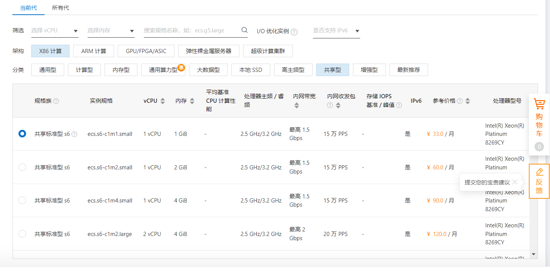The height and width of the screenshot is (271, 550).
Task: Select the ecs.s6-c1m1.small radio button
Action: click(x=22, y=134)
